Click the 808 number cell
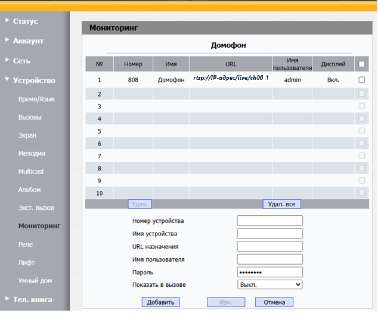Image resolution: width=378 pixels, height=316 pixels. 133,80
